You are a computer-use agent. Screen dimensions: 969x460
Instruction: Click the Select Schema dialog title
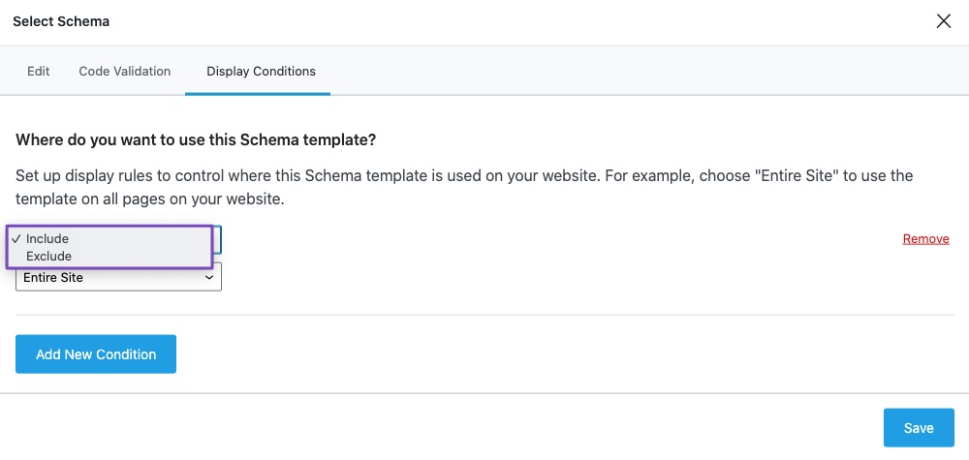[61, 21]
